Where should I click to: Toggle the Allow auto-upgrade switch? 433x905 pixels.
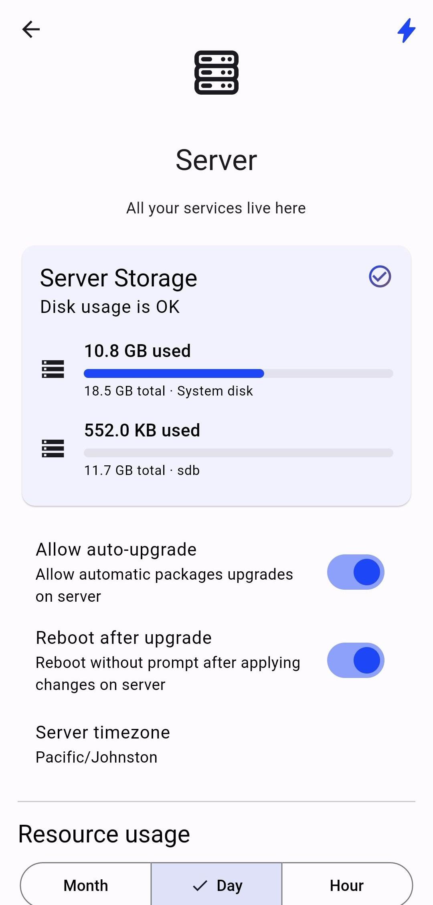(356, 572)
